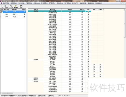Viewport: 126px width, 97px height.
Task: Open the 财务管理 menu
Action: (44, 3)
